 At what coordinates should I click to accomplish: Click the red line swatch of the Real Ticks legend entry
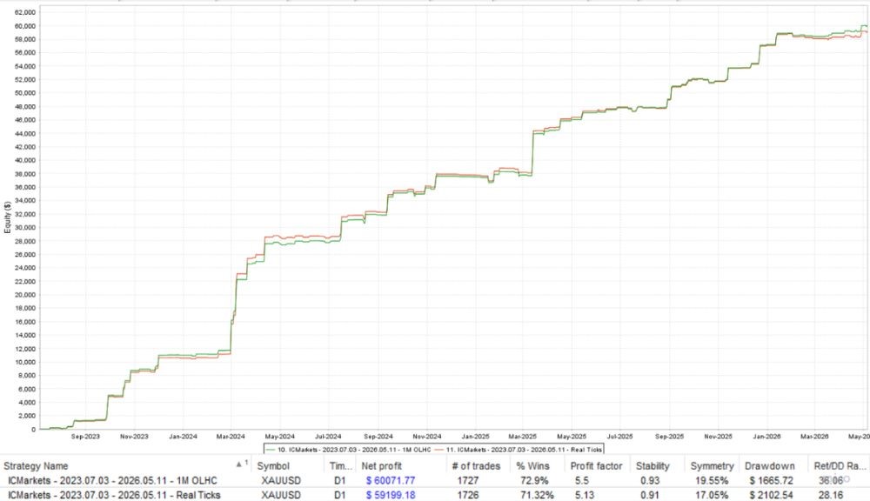pos(439,450)
